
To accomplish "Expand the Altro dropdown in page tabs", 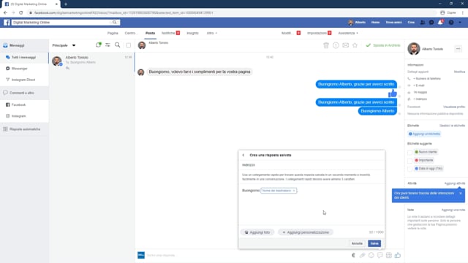I will (211, 33).
